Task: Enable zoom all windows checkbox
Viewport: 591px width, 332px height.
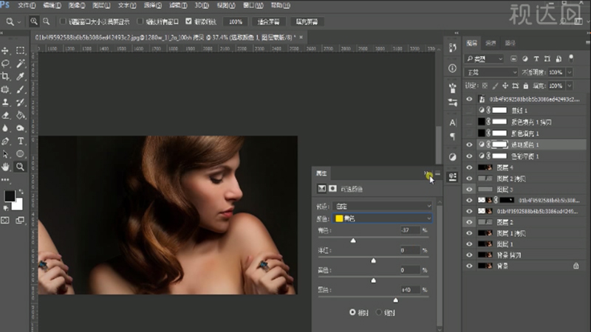Action: click(x=140, y=21)
